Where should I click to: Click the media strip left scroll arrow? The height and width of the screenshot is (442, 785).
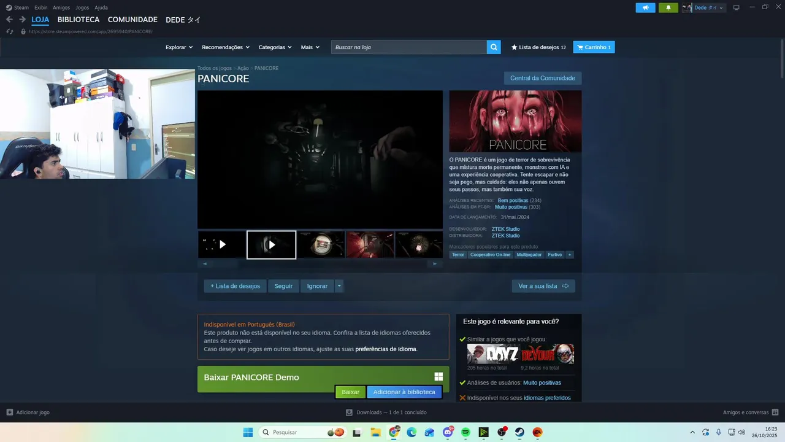click(x=205, y=264)
